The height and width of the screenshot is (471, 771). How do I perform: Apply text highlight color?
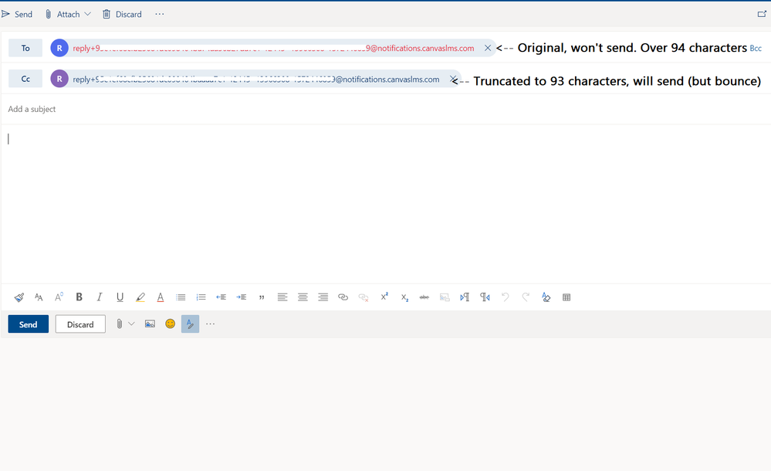point(140,297)
